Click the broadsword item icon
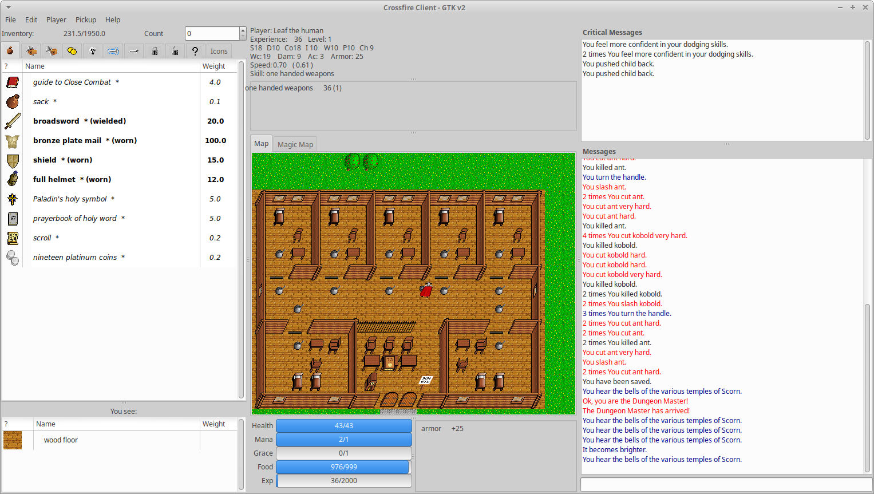This screenshot has width=874, height=494. click(13, 121)
